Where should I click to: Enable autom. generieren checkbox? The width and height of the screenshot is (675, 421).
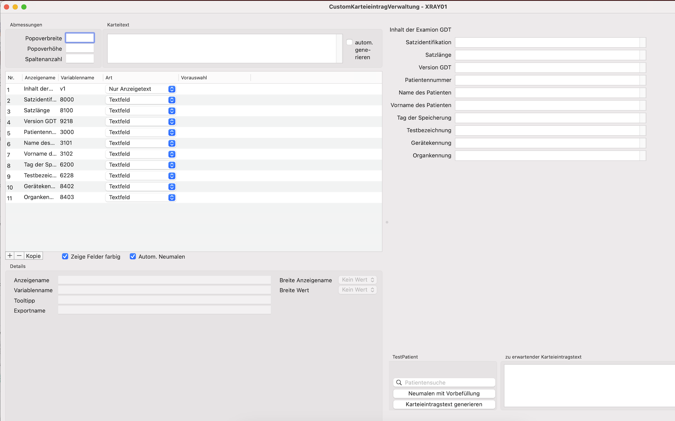[x=349, y=42]
